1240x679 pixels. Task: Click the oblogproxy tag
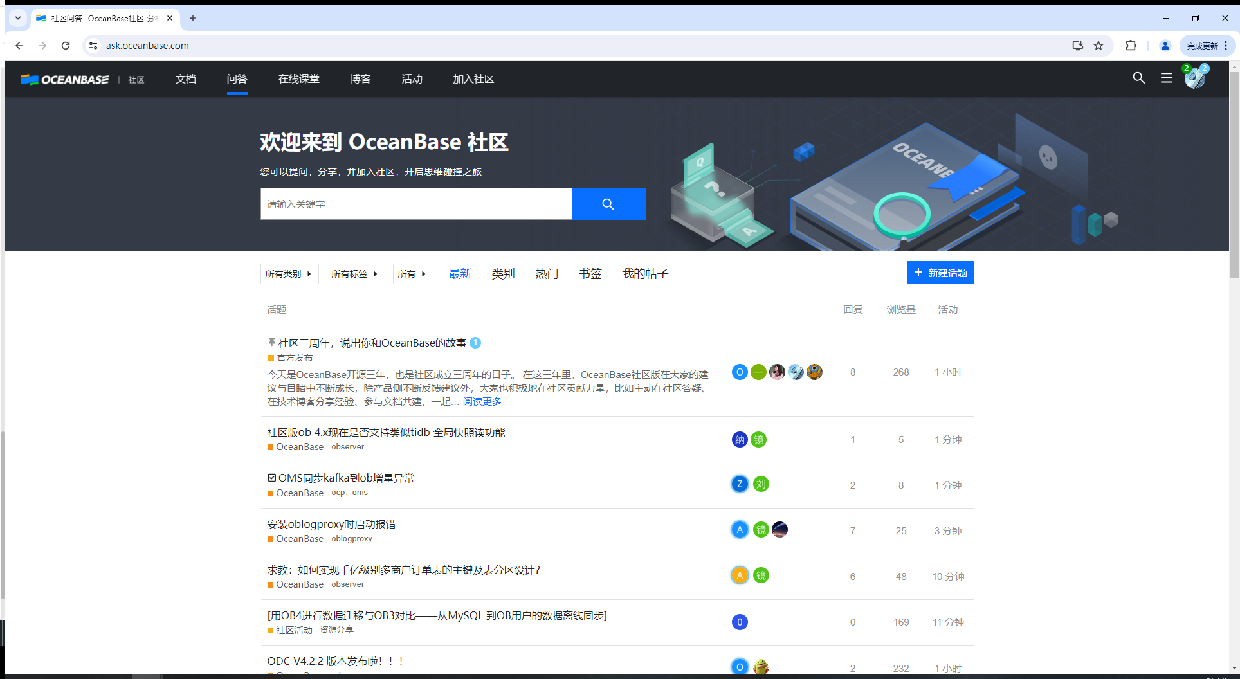pyautogui.click(x=352, y=539)
